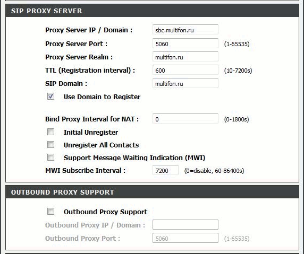Enable Support Message Waiting Indication checkbox
Screen dimensions: 304x254
51,157
